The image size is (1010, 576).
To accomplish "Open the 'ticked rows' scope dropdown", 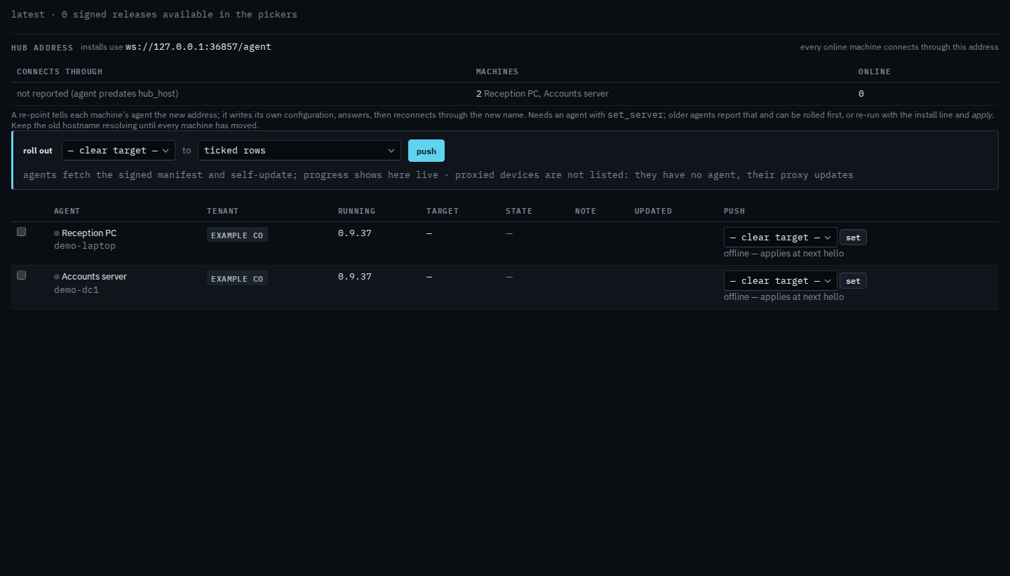I will point(299,151).
